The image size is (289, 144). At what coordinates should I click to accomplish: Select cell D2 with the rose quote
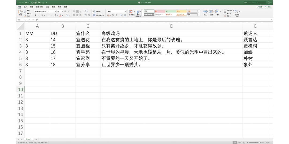pyautogui.click(x=172, y=40)
